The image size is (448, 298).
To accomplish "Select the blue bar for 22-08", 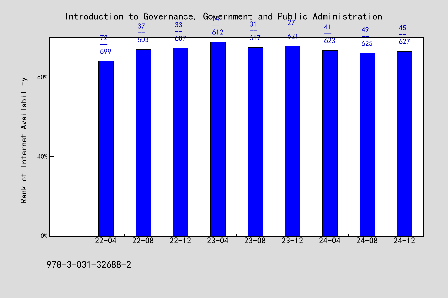I will pyautogui.click(x=143, y=143).
